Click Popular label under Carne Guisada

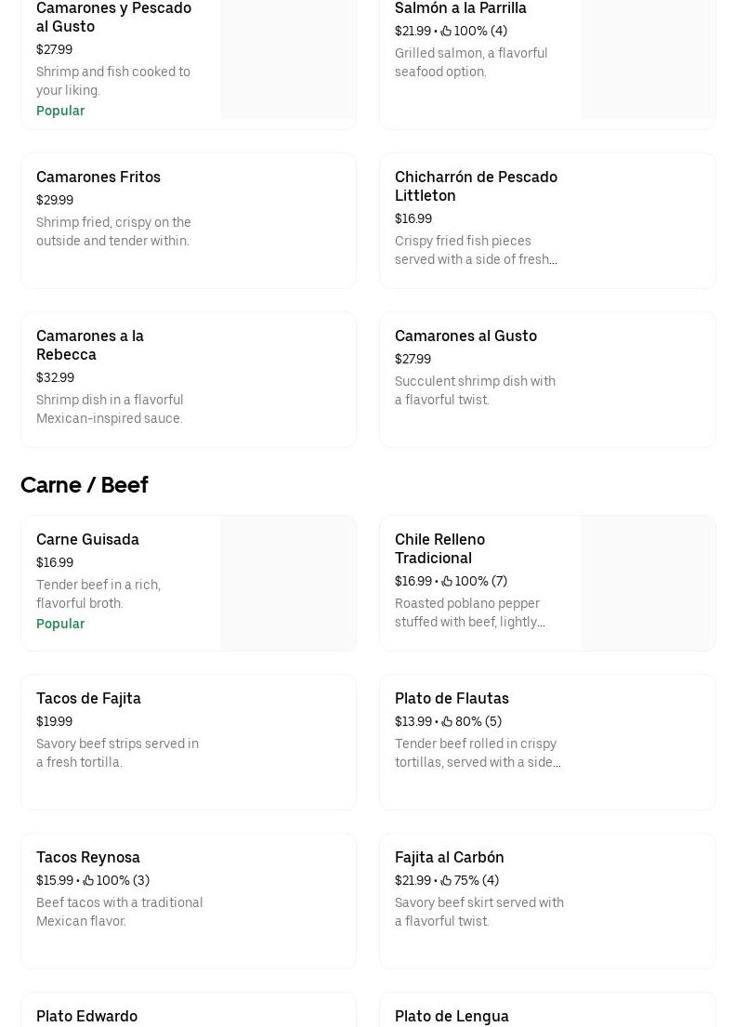60,624
